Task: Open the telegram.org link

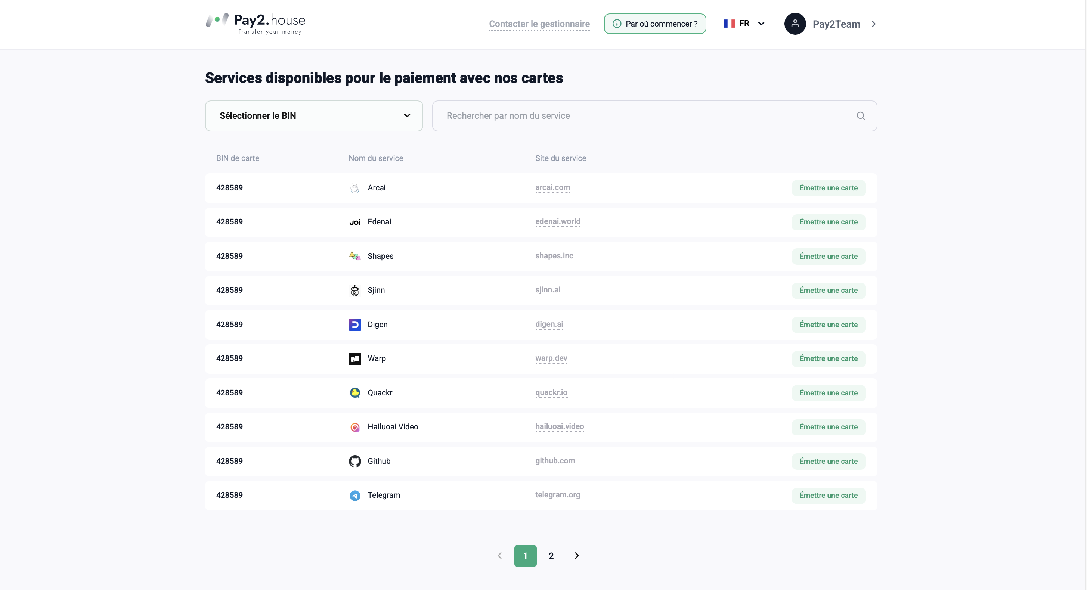Action: (x=558, y=495)
